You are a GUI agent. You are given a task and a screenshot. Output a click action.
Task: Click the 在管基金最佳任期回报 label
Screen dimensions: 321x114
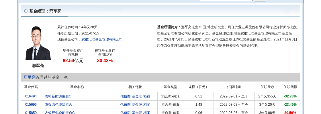(x=105, y=52)
